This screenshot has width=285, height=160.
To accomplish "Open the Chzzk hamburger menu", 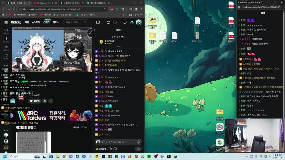I will pyautogui.click(x=6, y=22).
